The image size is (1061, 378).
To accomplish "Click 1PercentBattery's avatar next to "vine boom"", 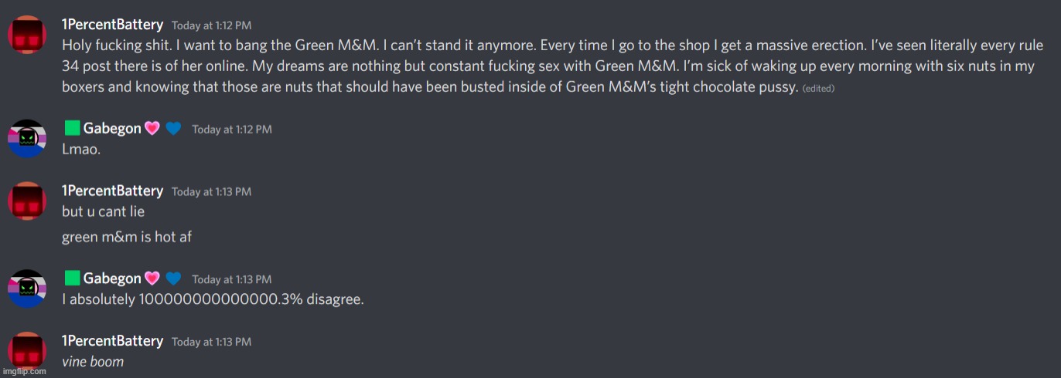I will click(x=29, y=352).
